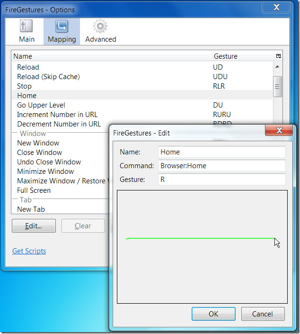The image size is (300, 334).
Task: Cancel the FireGestures Edit dialog
Action: coord(263,314)
